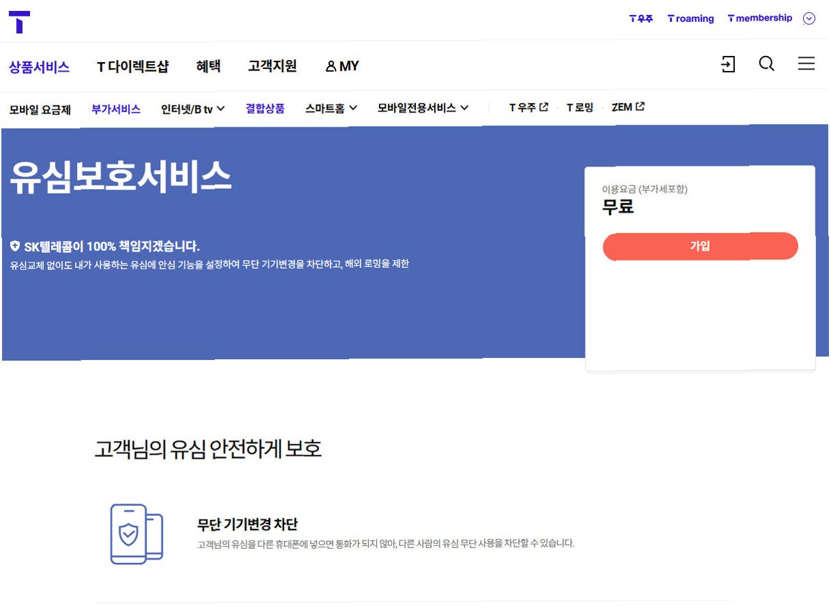This screenshot has width=831, height=608.
Task: Expand 인터넷/B tv dropdown
Action: pos(193,108)
